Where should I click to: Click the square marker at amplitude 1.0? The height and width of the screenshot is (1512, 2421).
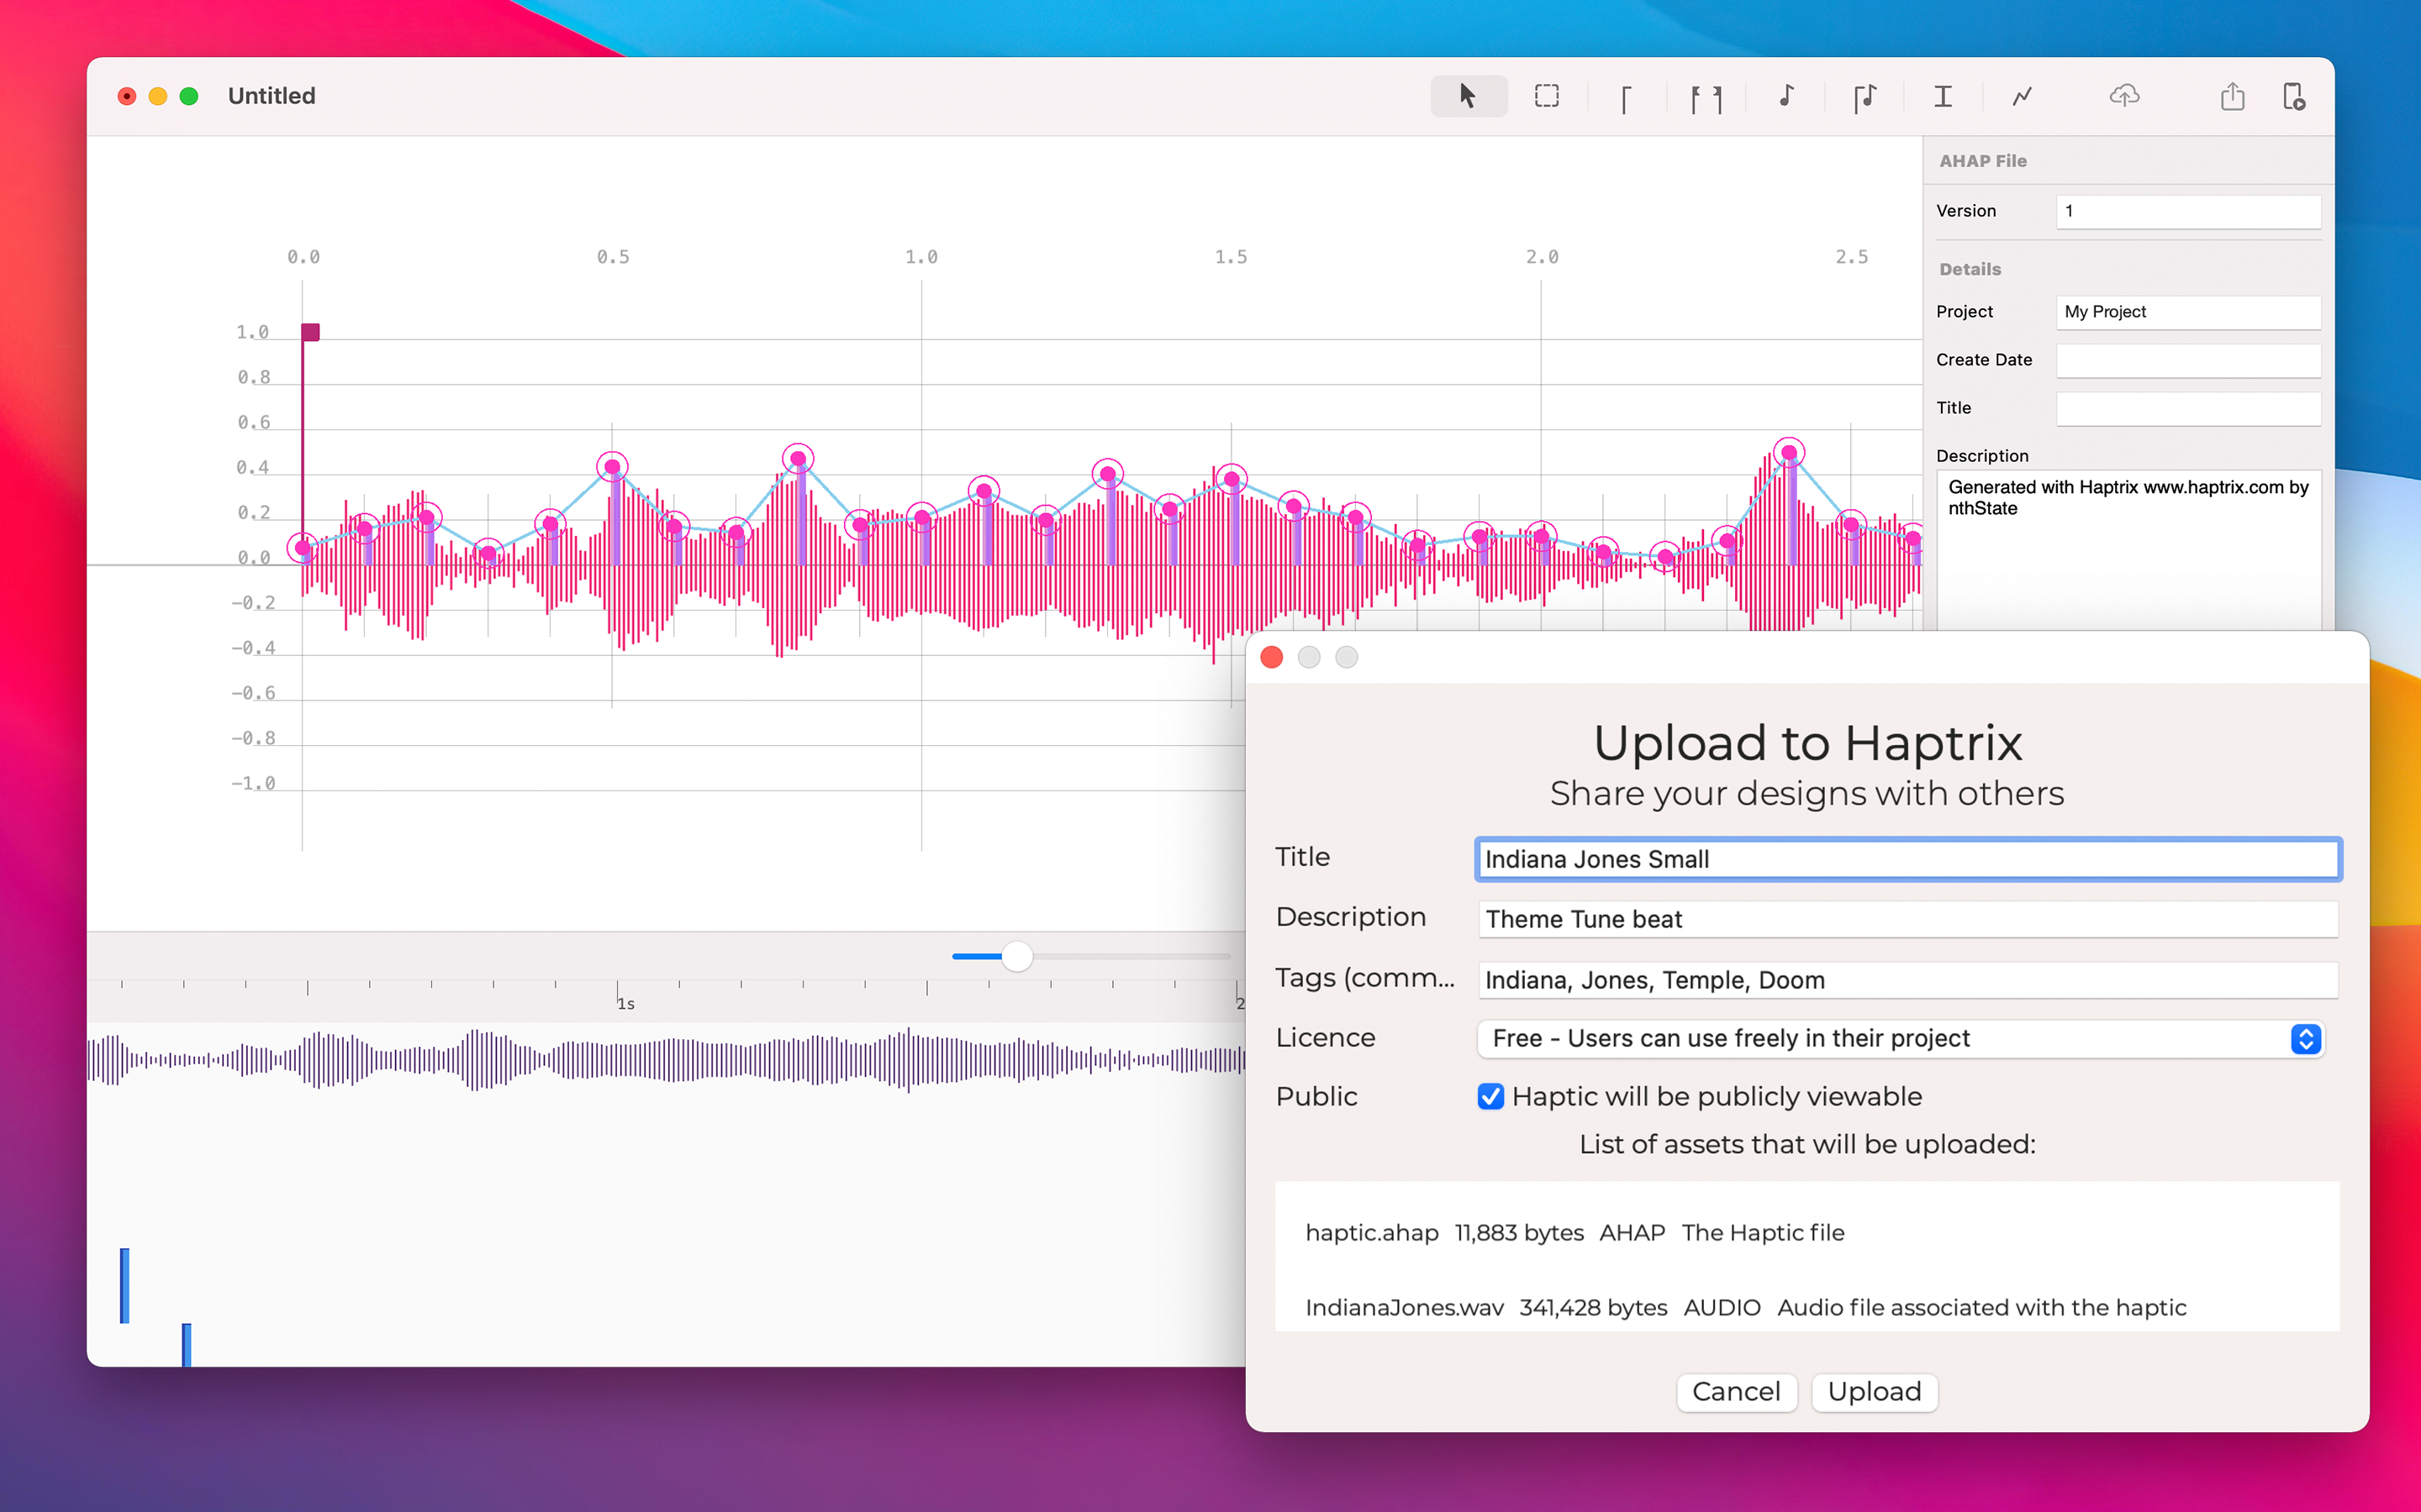coord(311,332)
